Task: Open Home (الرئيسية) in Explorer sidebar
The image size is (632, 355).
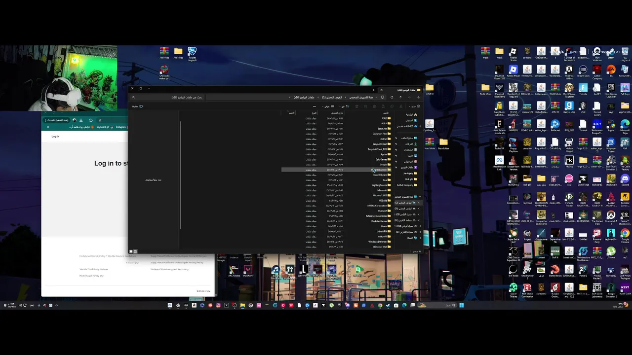Action: click(x=412, y=114)
